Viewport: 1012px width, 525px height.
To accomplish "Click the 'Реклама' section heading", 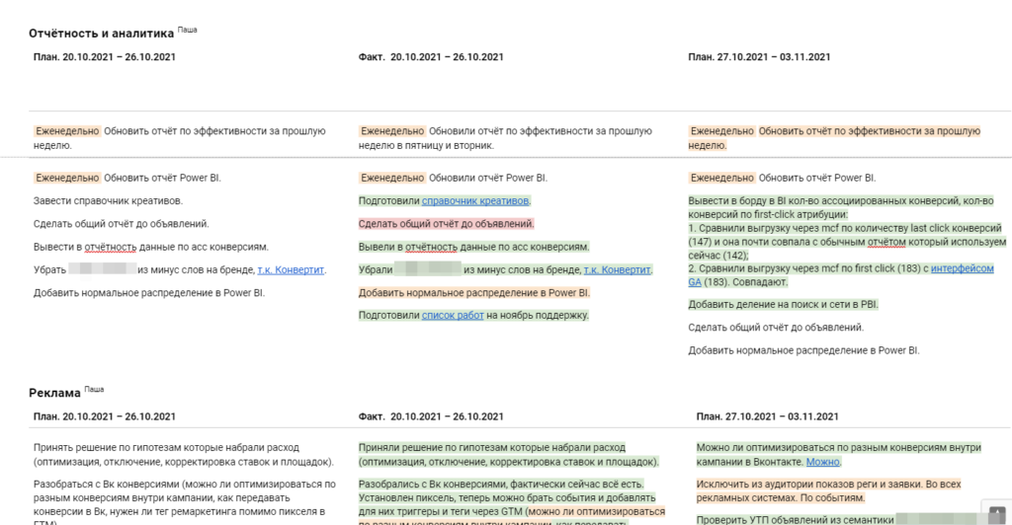I will (x=55, y=393).
